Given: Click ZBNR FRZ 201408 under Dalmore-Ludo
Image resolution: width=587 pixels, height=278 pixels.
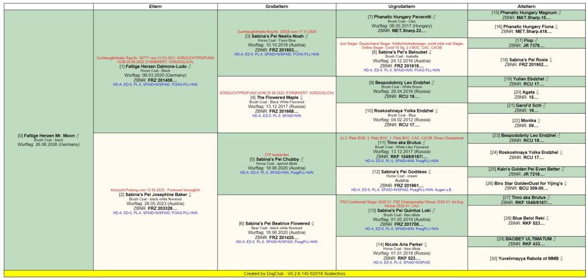Looking at the screenshot, I should (x=155, y=80).
